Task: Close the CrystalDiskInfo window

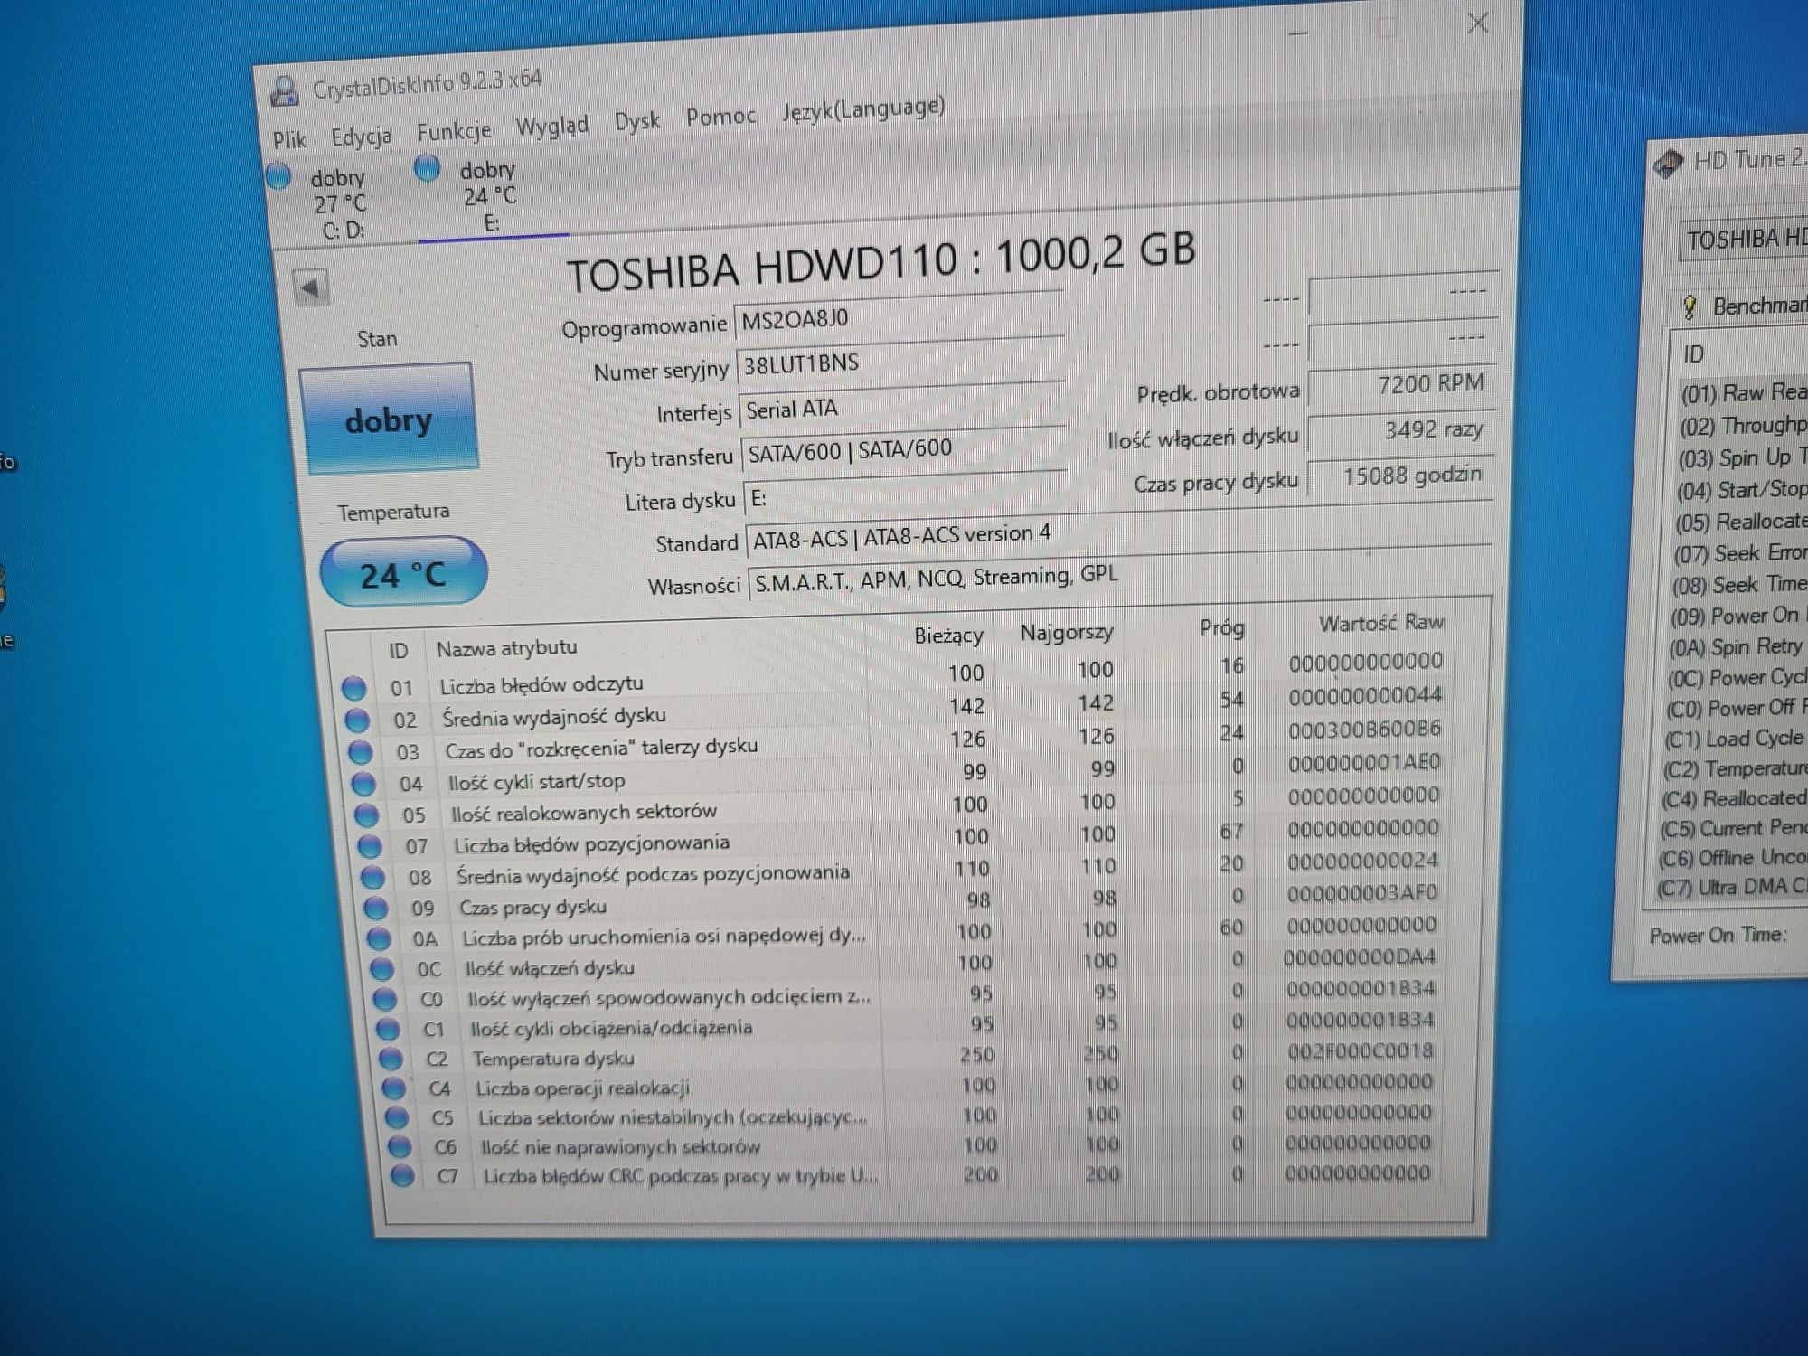Action: tap(1478, 24)
